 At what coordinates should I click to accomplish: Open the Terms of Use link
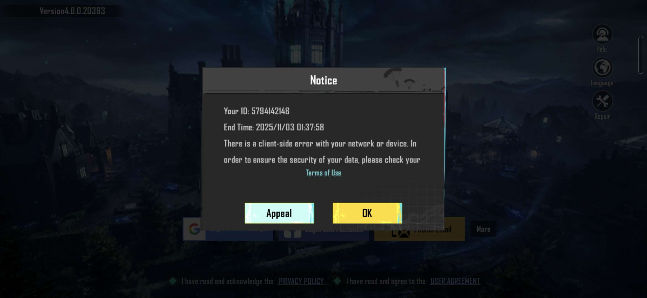click(x=323, y=173)
